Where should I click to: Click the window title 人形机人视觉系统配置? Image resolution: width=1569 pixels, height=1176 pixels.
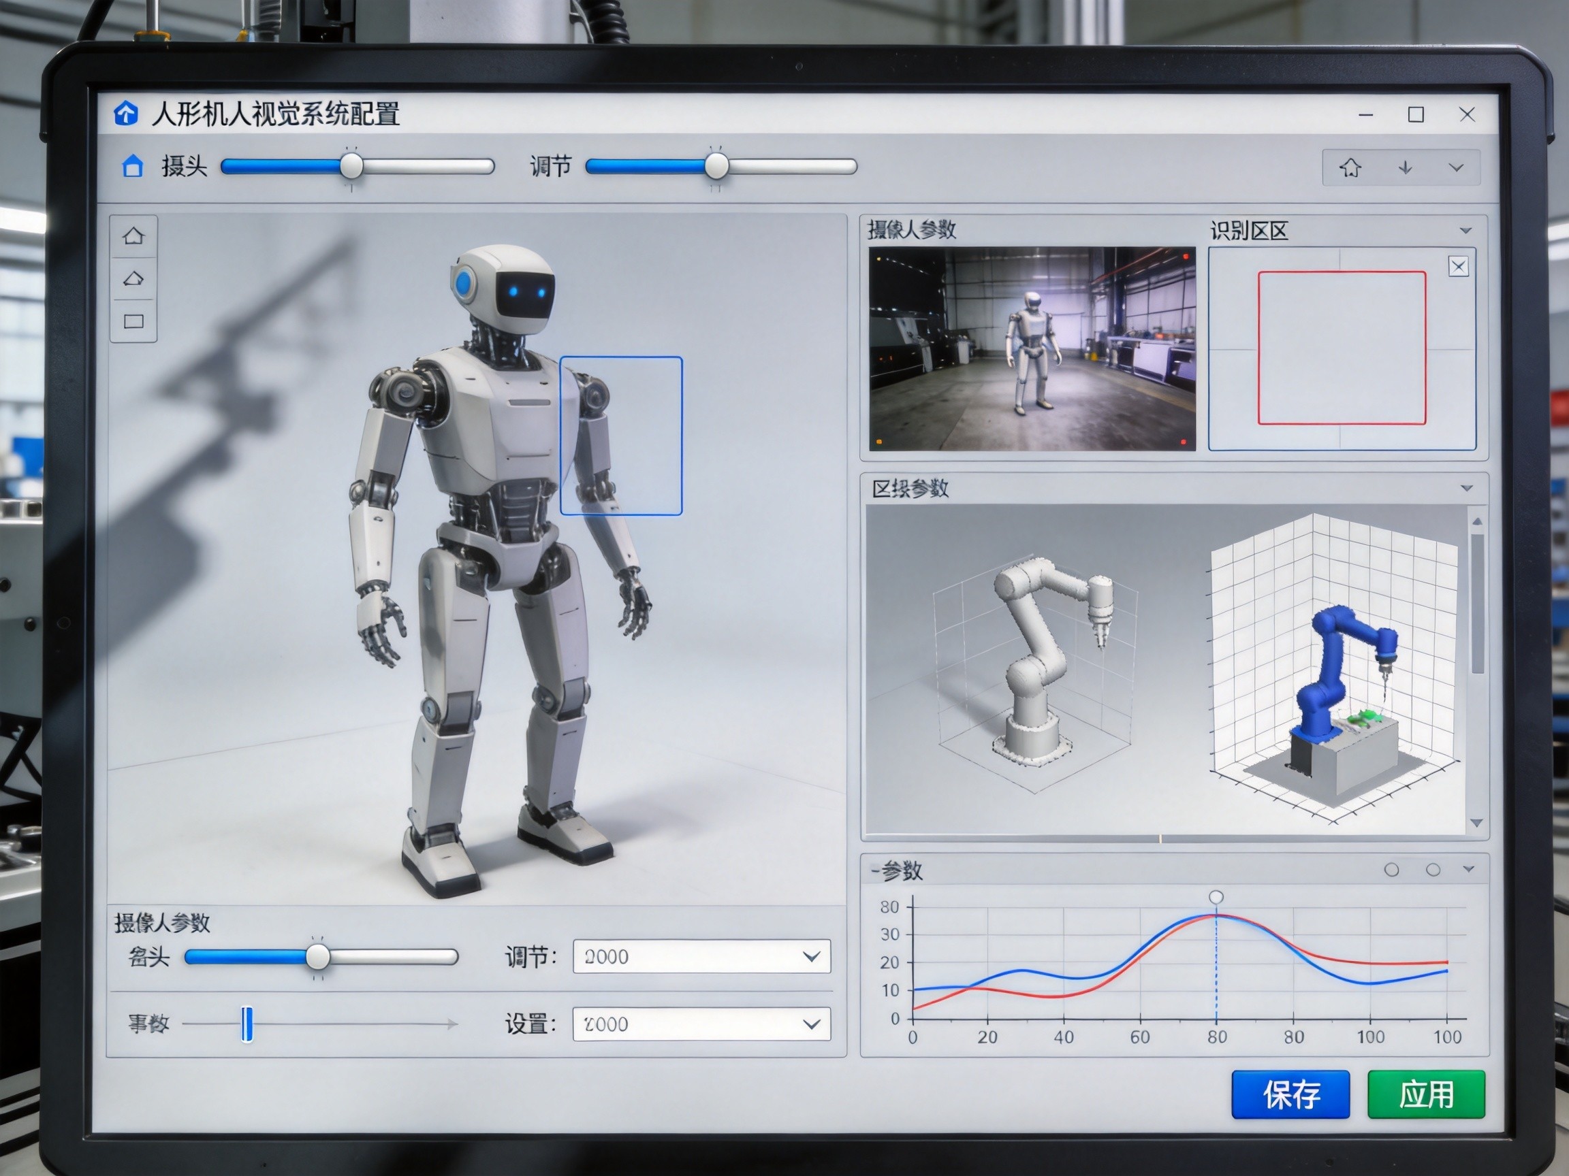coord(276,114)
